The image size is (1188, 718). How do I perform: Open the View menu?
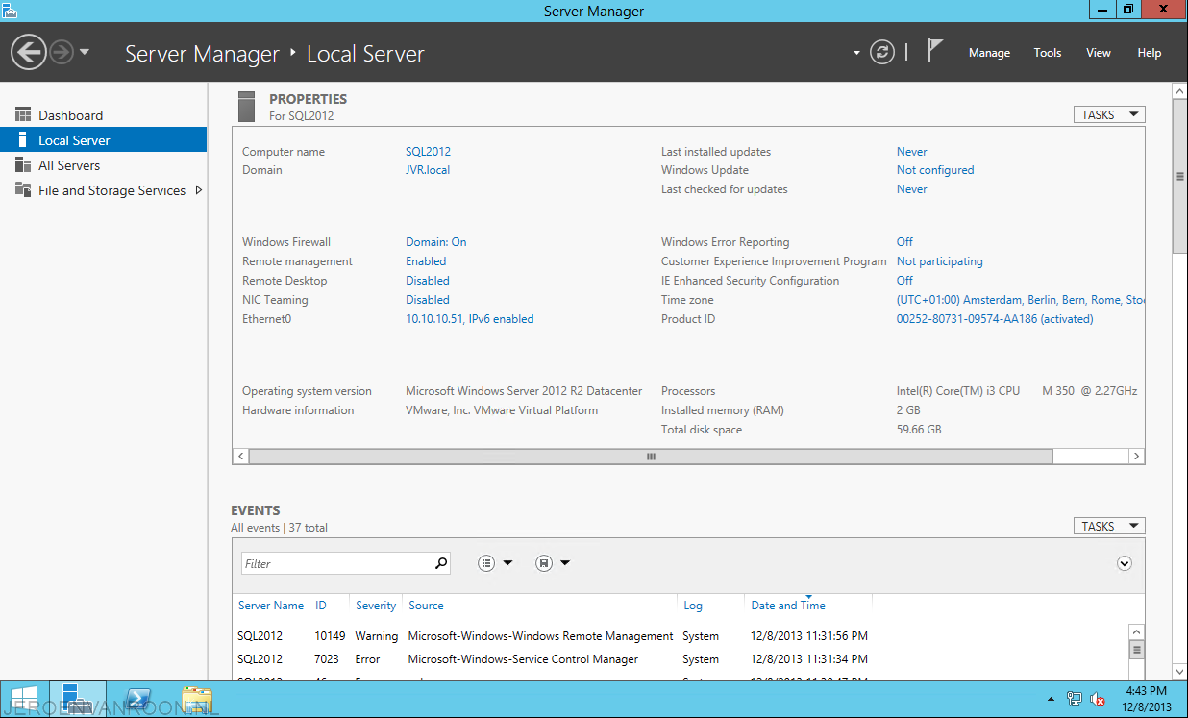pyautogui.click(x=1099, y=53)
